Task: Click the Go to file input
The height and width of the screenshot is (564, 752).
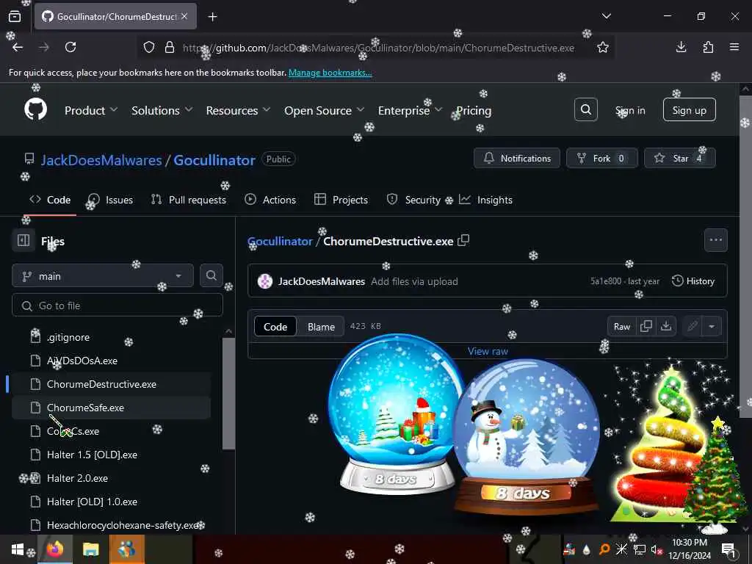Action: pyautogui.click(x=117, y=305)
